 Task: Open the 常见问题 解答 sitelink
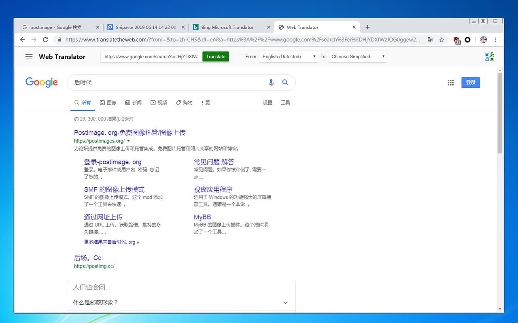tap(214, 162)
